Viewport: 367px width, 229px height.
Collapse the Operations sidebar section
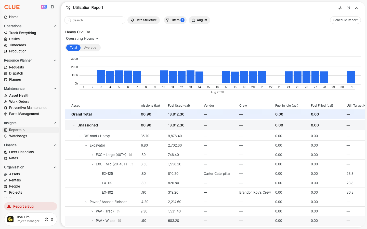coord(55,26)
